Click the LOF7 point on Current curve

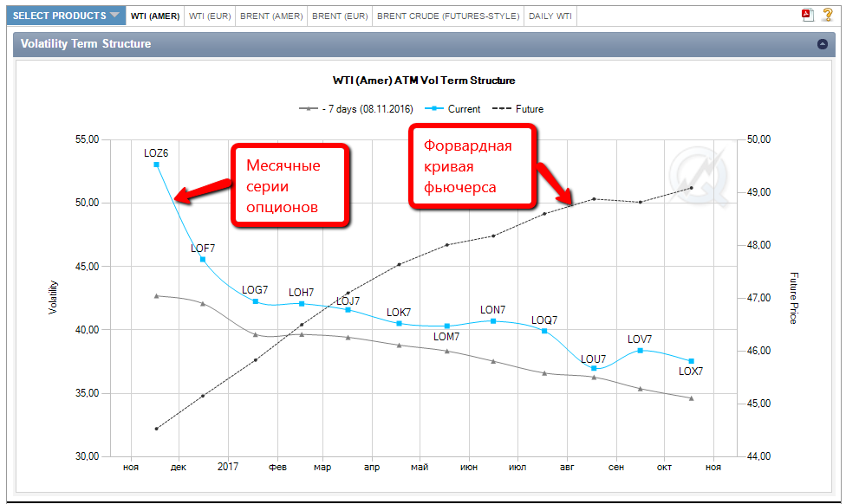(x=203, y=259)
